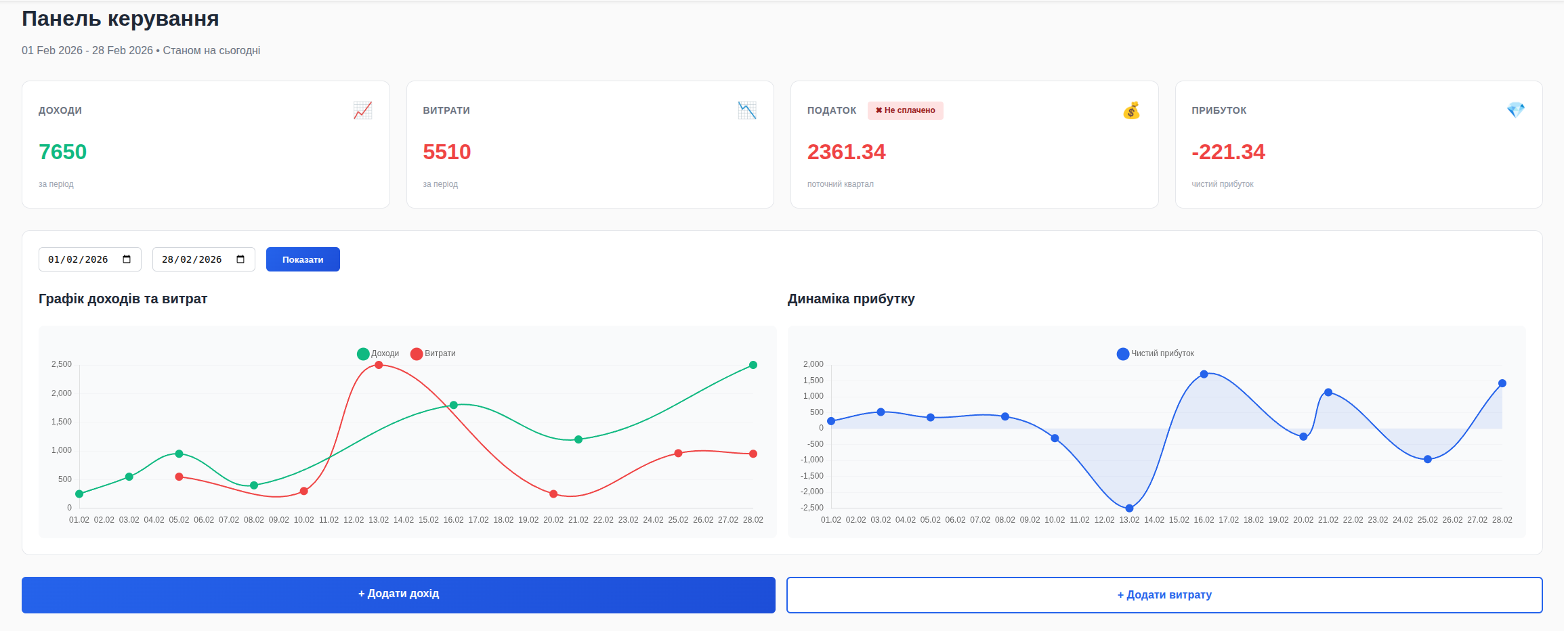Open the calendar icon of the start date field

[127, 258]
